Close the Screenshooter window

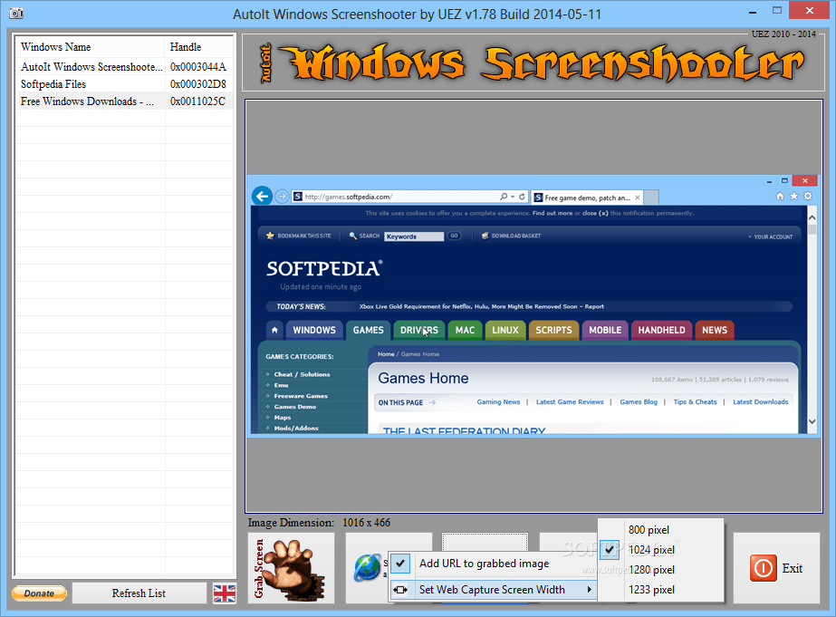pyautogui.click(x=810, y=10)
